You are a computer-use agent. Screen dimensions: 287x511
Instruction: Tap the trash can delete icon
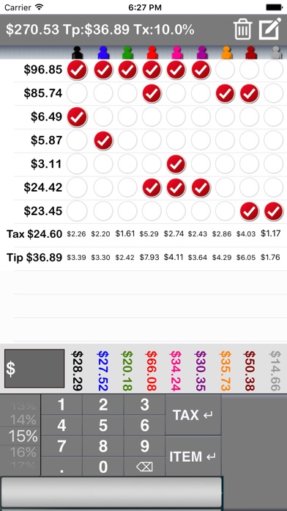pyautogui.click(x=242, y=29)
